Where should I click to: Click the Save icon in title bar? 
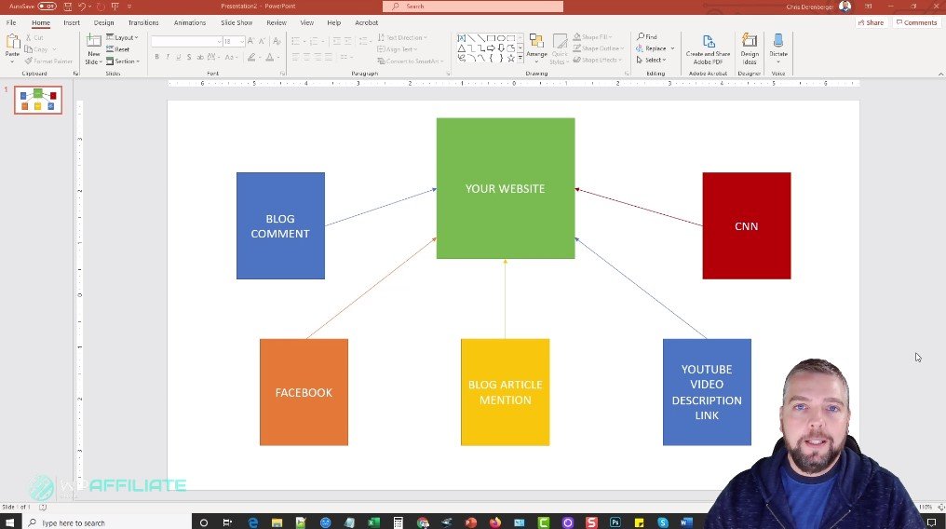point(68,7)
